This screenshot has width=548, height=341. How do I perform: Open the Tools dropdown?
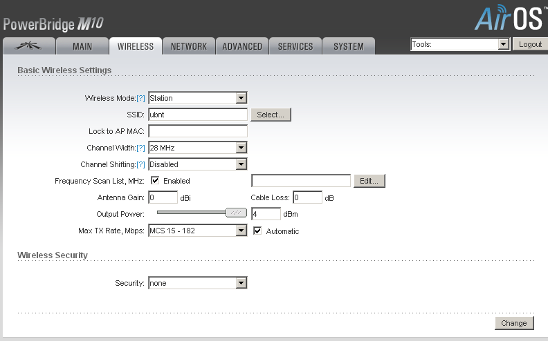click(460, 44)
